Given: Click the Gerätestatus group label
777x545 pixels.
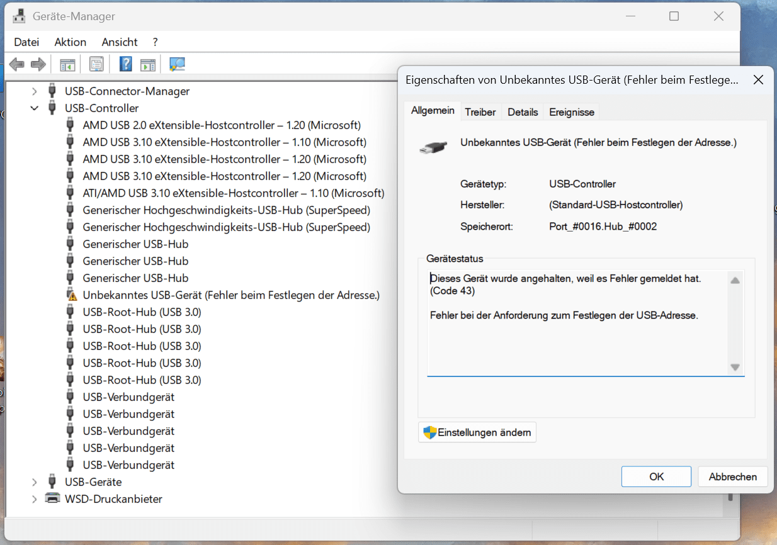Looking at the screenshot, I should pos(455,259).
